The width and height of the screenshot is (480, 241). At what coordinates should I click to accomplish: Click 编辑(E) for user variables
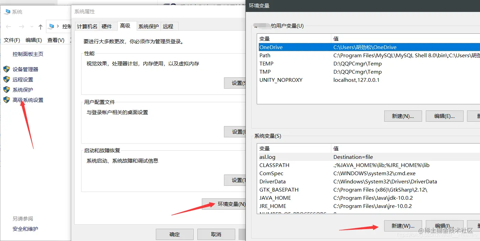point(445,116)
